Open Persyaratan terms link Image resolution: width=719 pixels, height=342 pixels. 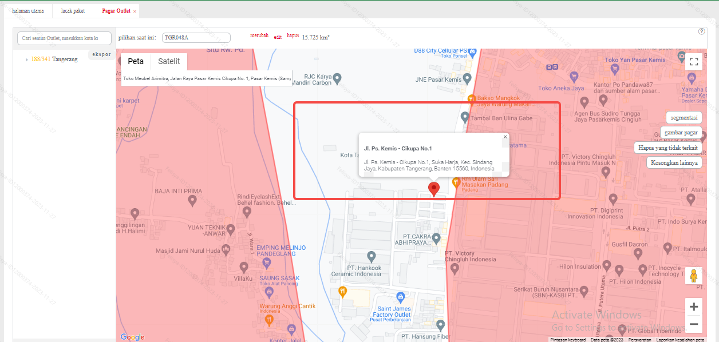[639, 339]
